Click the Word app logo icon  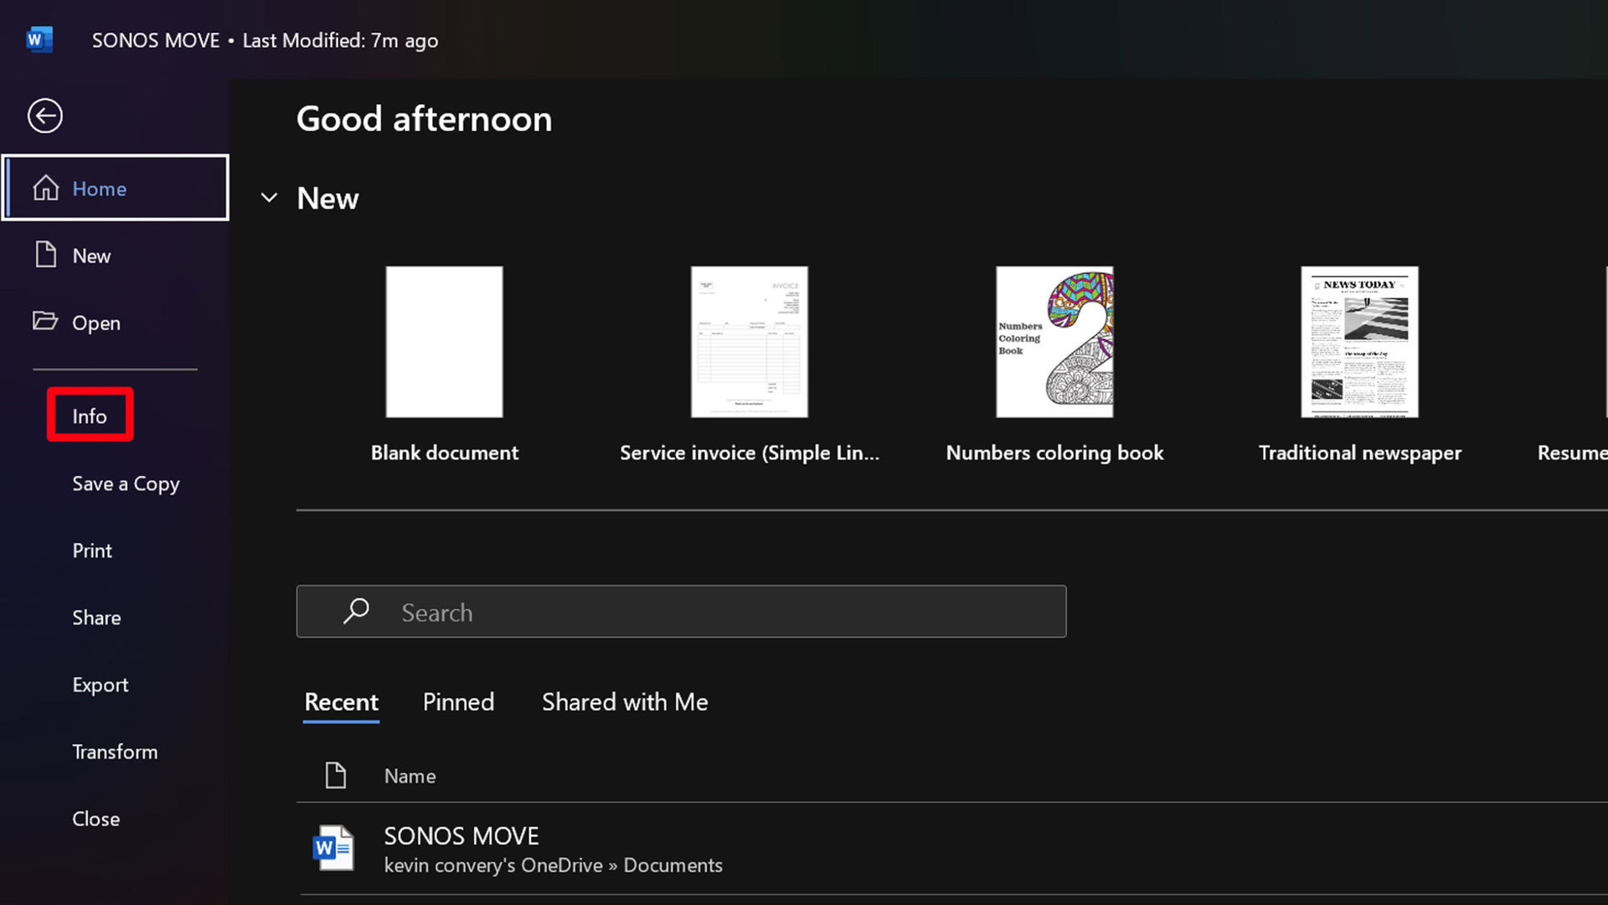click(x=39, y=39)
